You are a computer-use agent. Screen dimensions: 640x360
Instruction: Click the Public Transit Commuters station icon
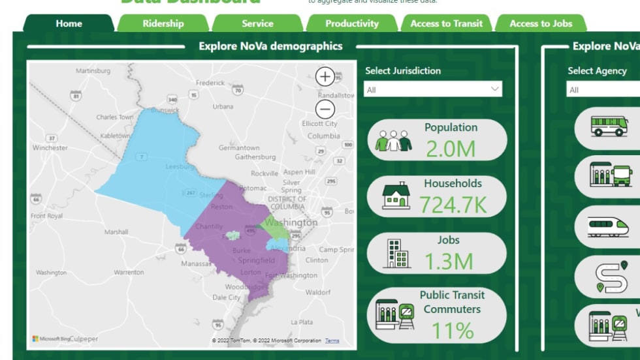tap(395, 316)
